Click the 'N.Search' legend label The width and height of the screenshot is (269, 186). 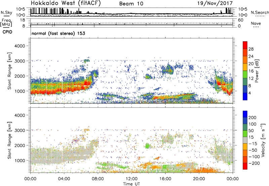[x=260, y=12]
